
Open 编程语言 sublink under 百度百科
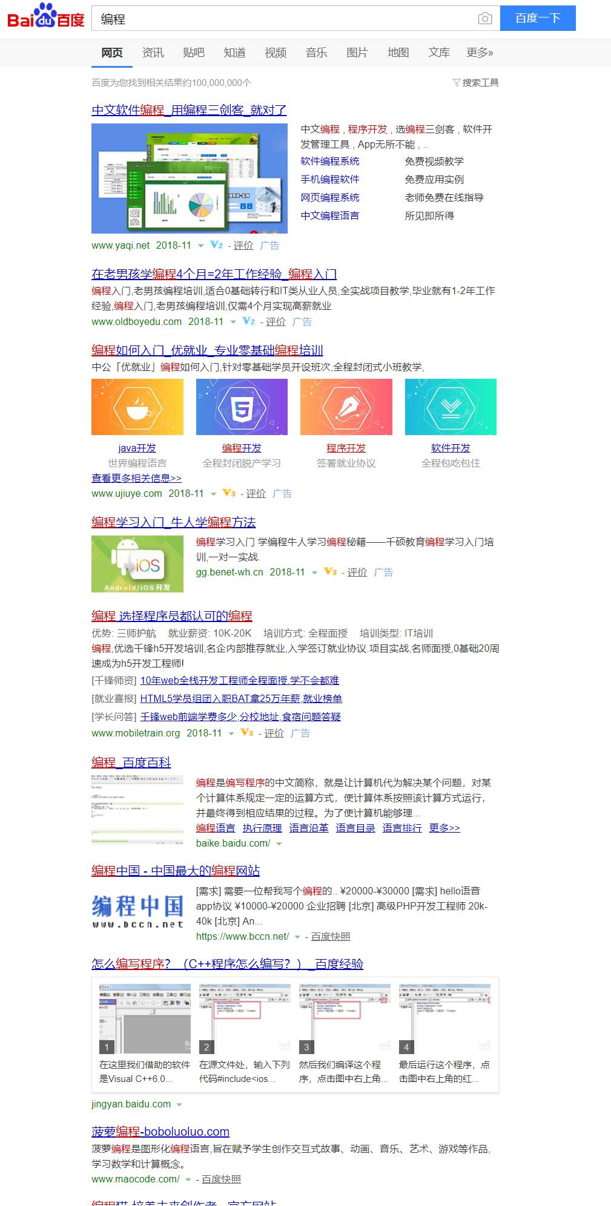216,828
